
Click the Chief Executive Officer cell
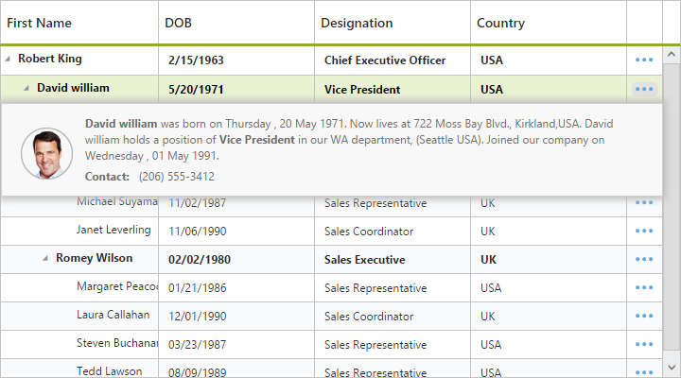coord(385,60)
